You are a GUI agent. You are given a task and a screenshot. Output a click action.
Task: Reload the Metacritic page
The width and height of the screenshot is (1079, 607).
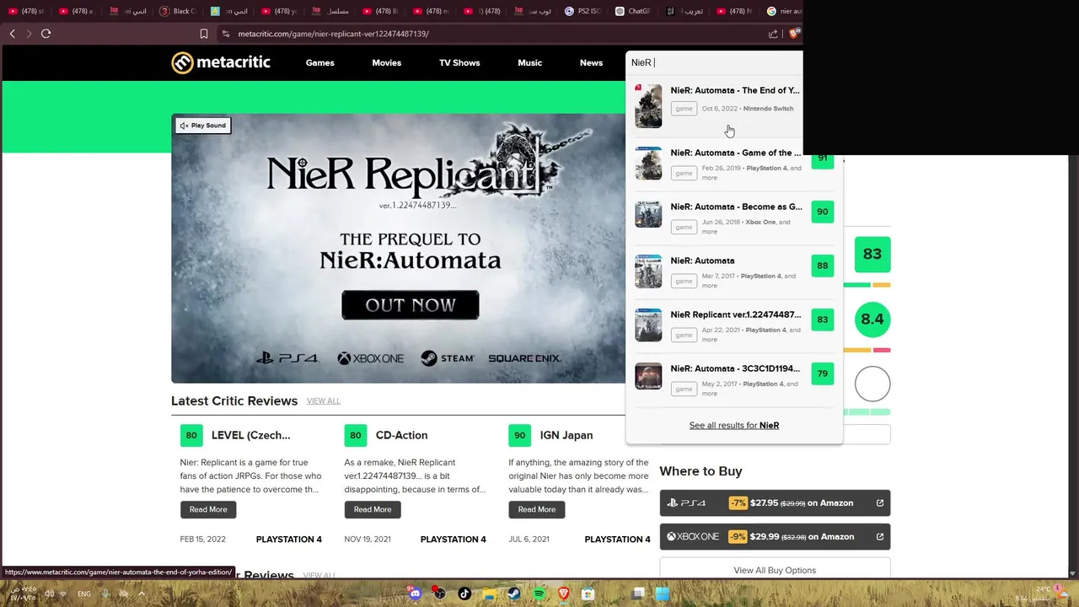[x=46, y=34]
